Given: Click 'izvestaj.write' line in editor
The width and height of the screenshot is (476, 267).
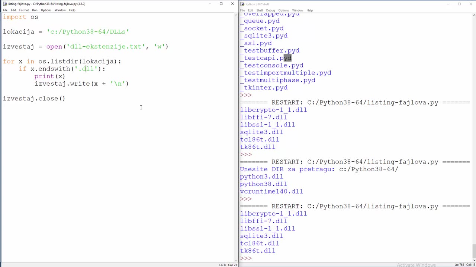Looking at the screenshot, I should point(81,84).
